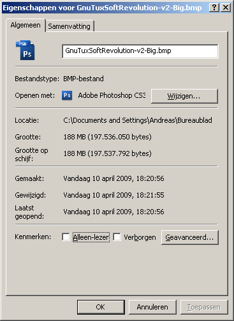Confirm with the OK button
This screenshot has width=234, height=321.
click(101, 307)
